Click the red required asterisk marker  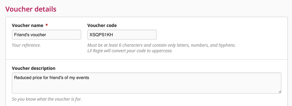tap(46, 25)
